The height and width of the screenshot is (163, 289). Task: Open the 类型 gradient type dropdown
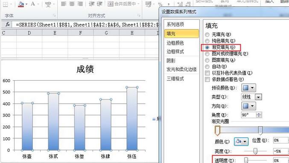click(x=258, y=97)
